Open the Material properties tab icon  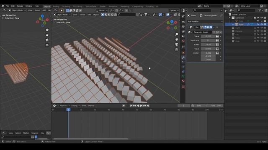coord(183,81)
